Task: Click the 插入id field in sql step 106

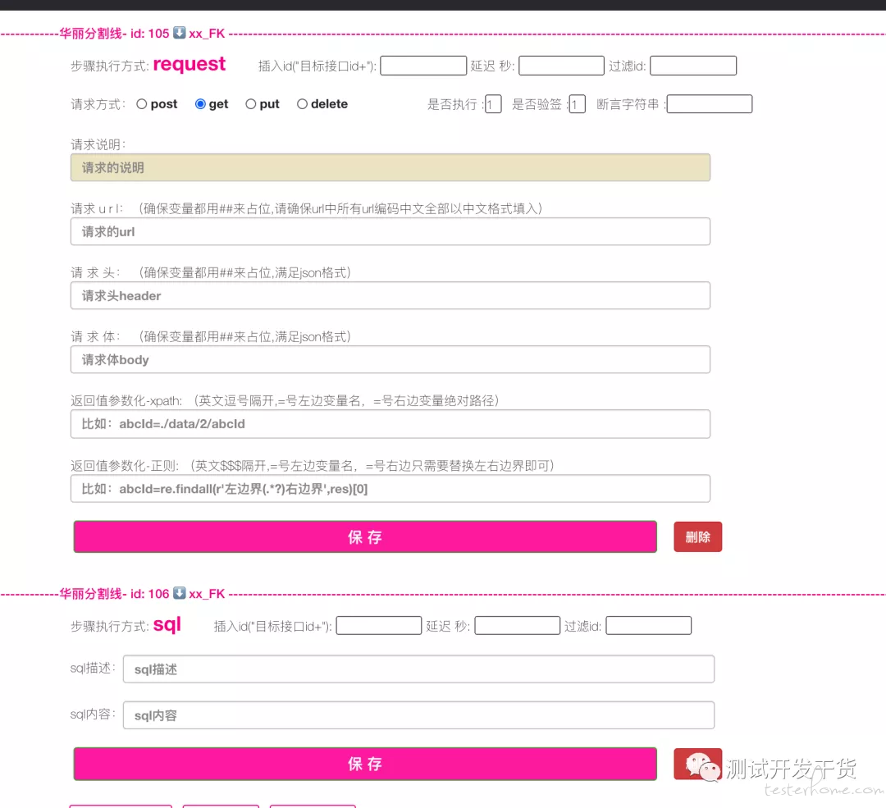Action: (x=379, y=626)
